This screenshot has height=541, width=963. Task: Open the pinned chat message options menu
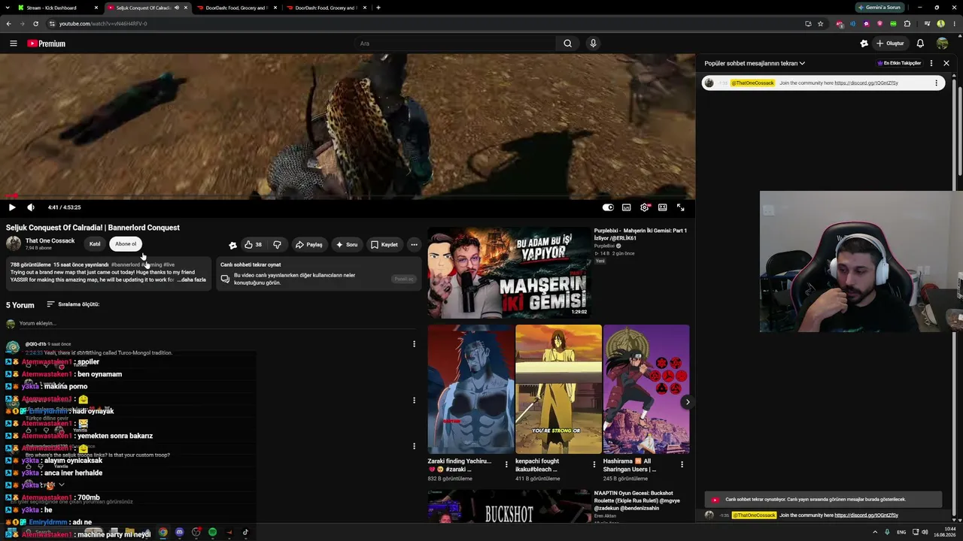pyautogui.click(x=937, y=83)
